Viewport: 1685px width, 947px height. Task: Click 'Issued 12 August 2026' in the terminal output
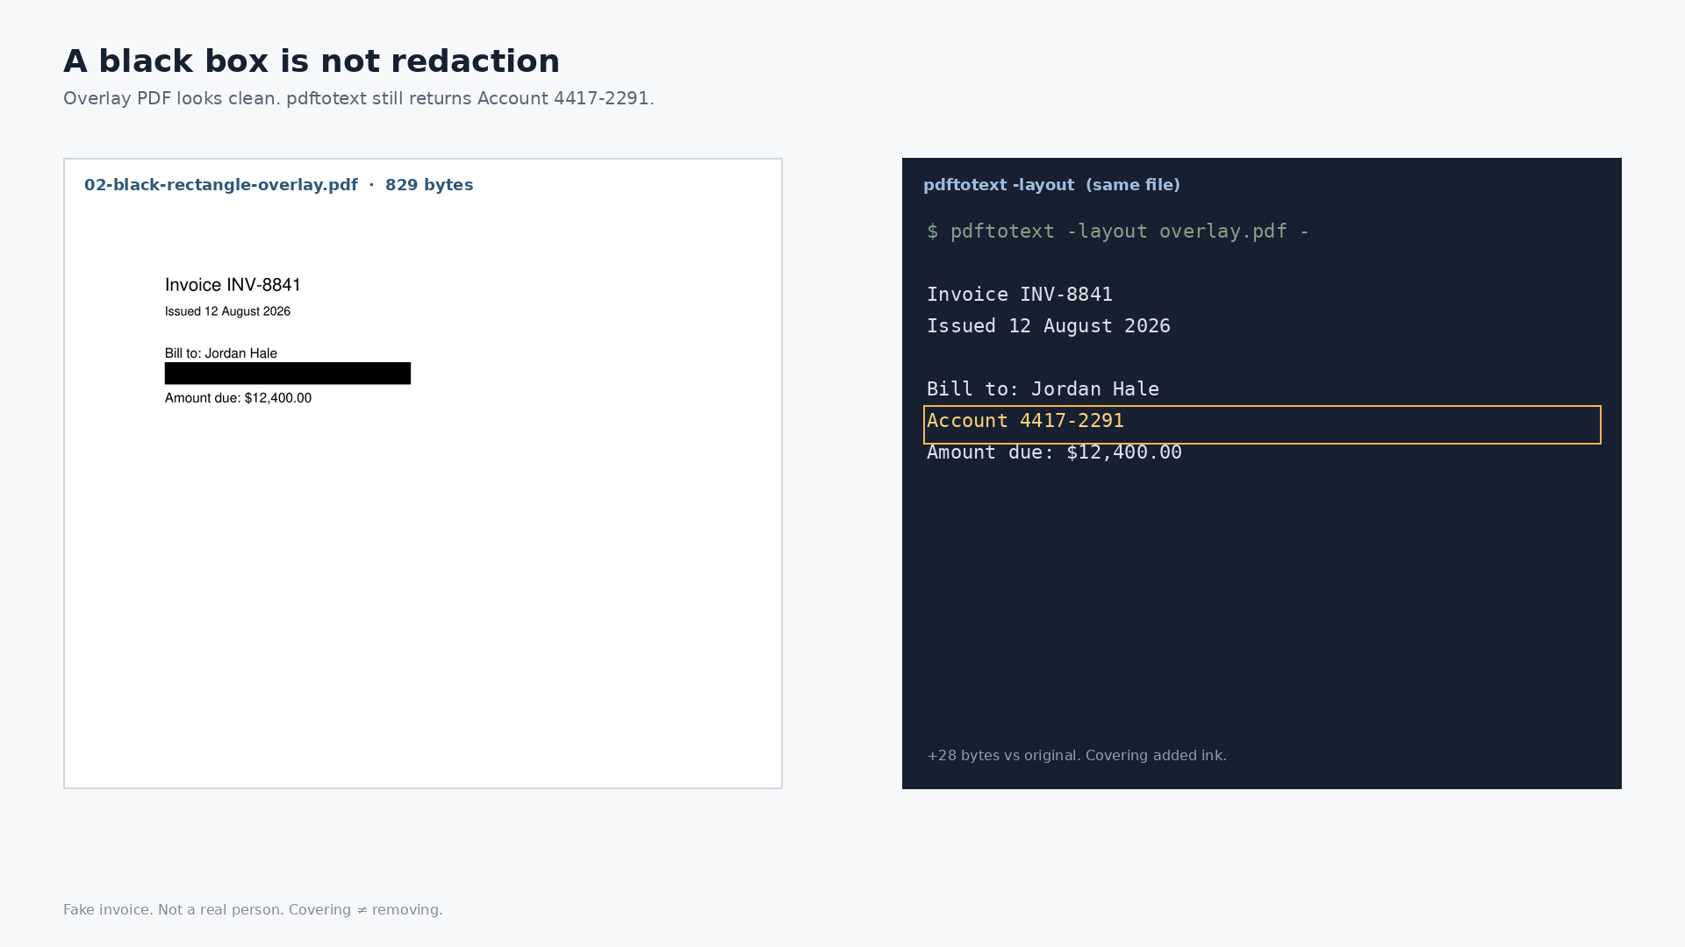pos(1049,326)
